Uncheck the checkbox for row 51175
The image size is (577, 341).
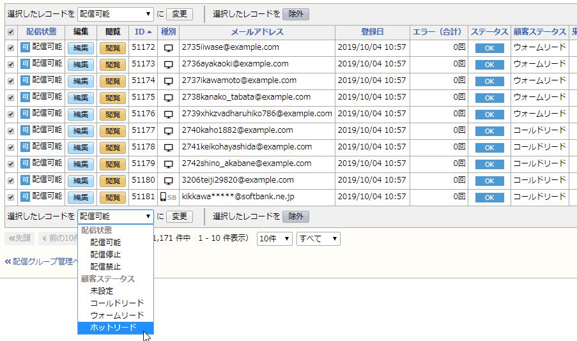tap(11, 98)
